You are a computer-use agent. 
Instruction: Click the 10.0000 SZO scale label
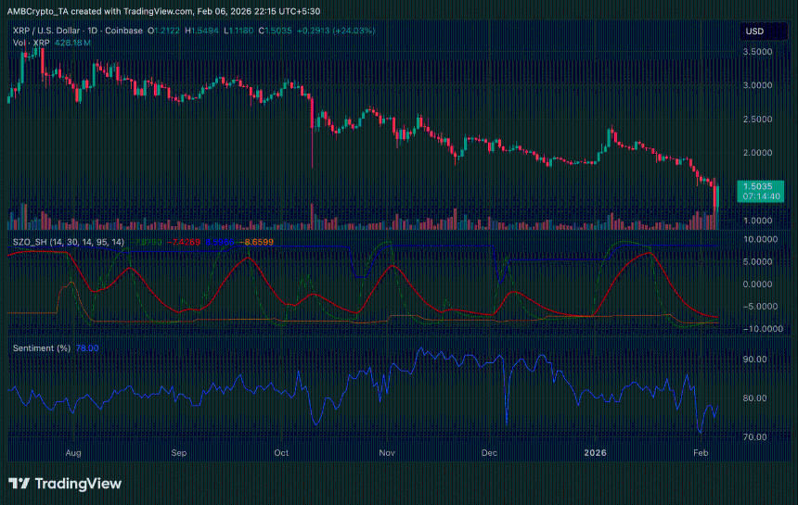[759, 239]
